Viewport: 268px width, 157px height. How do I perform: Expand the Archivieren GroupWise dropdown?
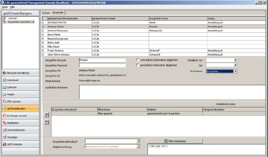[235, 71]
